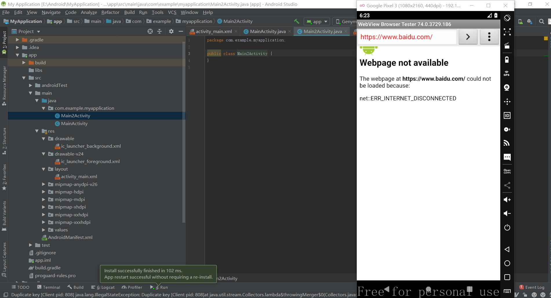Open the 4: Run tool window
This screenshot has width=551, height=298.
[x=159, y=287]
